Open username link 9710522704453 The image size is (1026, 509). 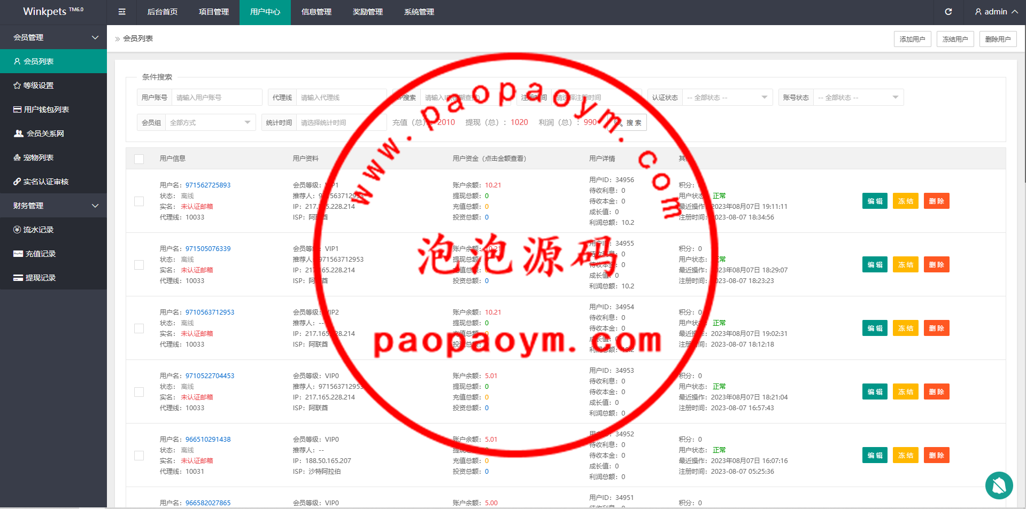coord(210,376)
